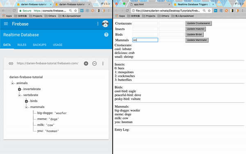Click darien-firebase-tutorial root node
This screenshot has height=154, width=246.
click(26, 77)
